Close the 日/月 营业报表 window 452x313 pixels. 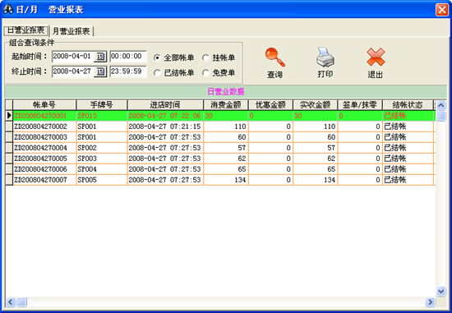(441, 10)
